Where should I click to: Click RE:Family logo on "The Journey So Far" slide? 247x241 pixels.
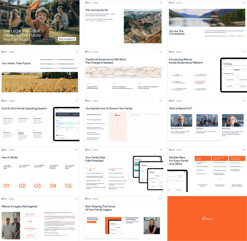tap(88, 3)
